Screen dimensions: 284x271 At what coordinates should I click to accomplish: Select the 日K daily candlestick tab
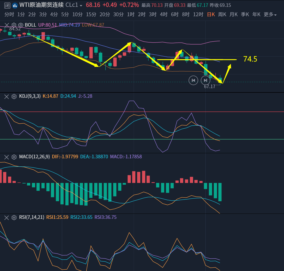(x=211, y=14)
